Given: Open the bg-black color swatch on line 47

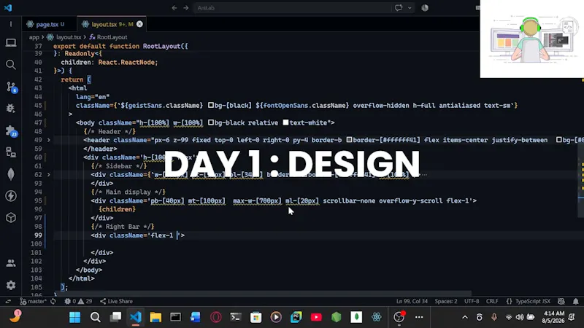Looking at the screenshot, I should pyautogui.click(x=211, y=122).
